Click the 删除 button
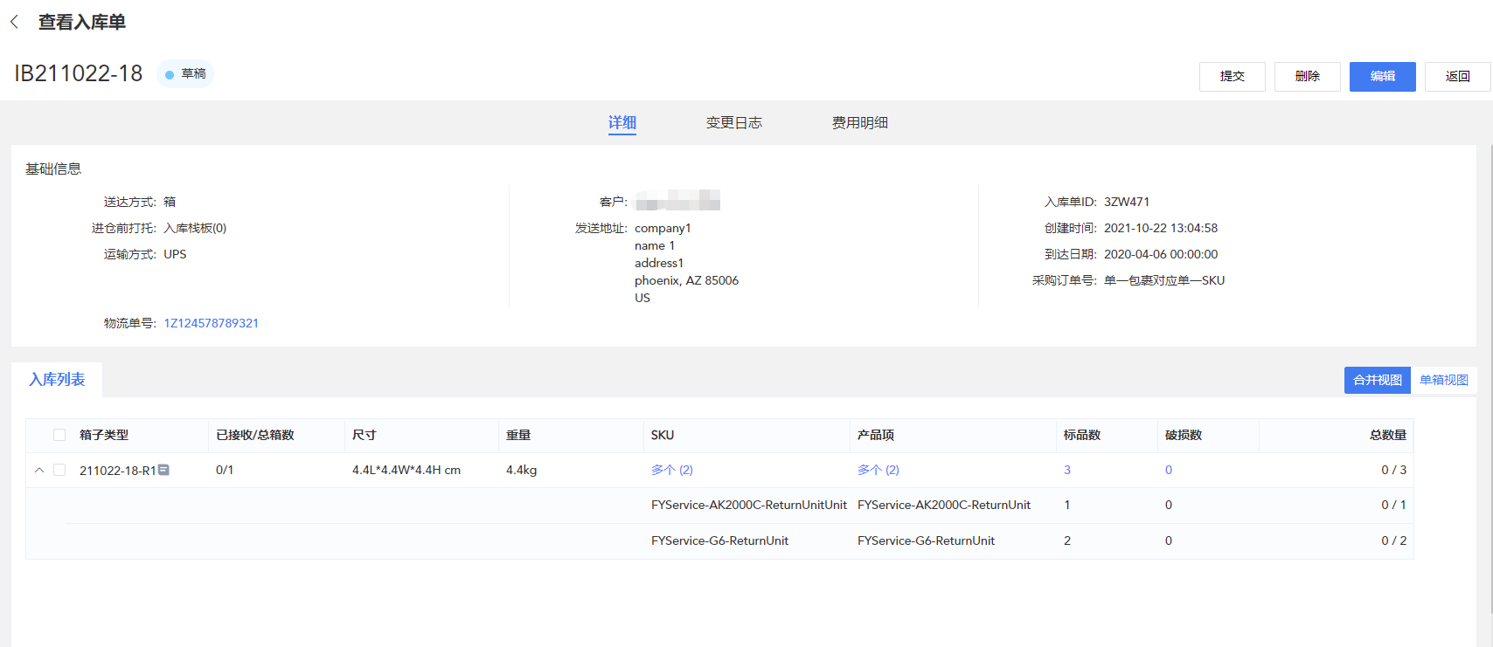 tap(1307, 77)
